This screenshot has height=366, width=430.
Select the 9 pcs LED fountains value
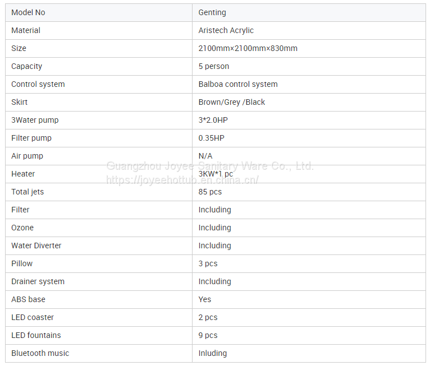208,335
